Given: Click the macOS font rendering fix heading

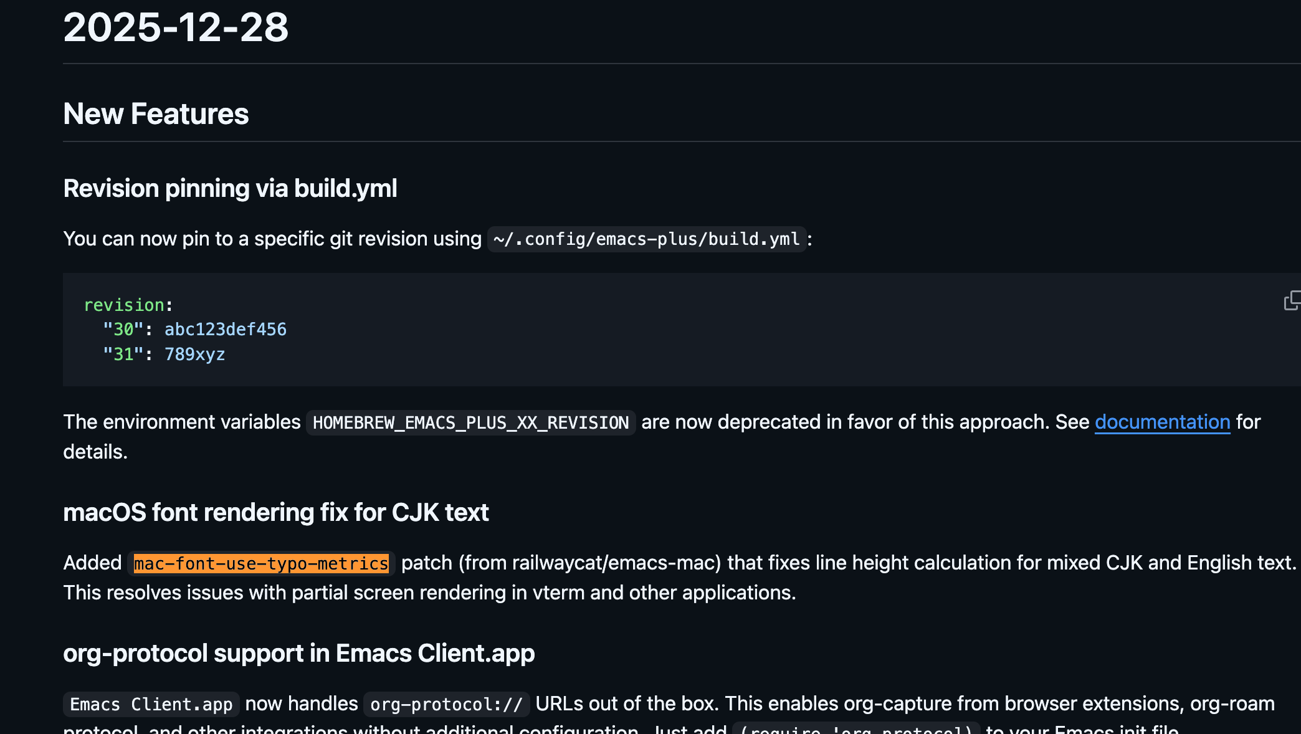Looking at the screenshot, I should point(275,513).
